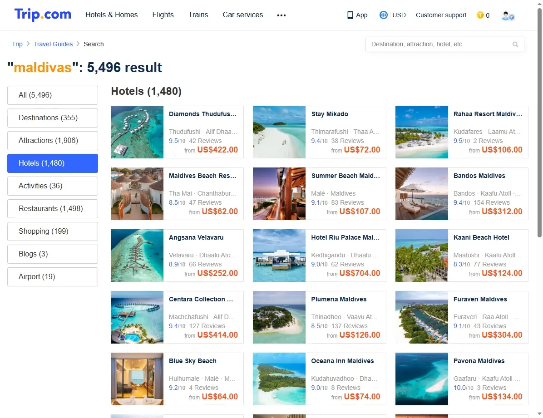
Task: Click the Oceana Inn Maldives title
Action: point(342,361)
